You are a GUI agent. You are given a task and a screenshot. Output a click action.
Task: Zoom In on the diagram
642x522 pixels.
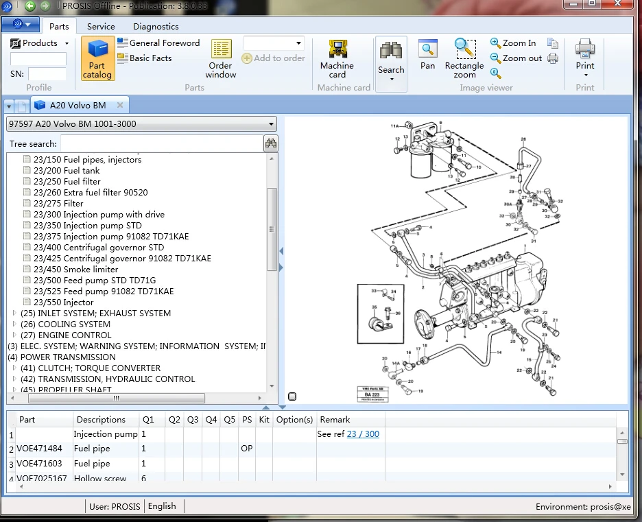(x=514, y=43)
